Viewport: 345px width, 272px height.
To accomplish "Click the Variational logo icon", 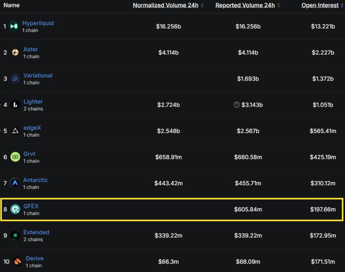I will [15, 79].
